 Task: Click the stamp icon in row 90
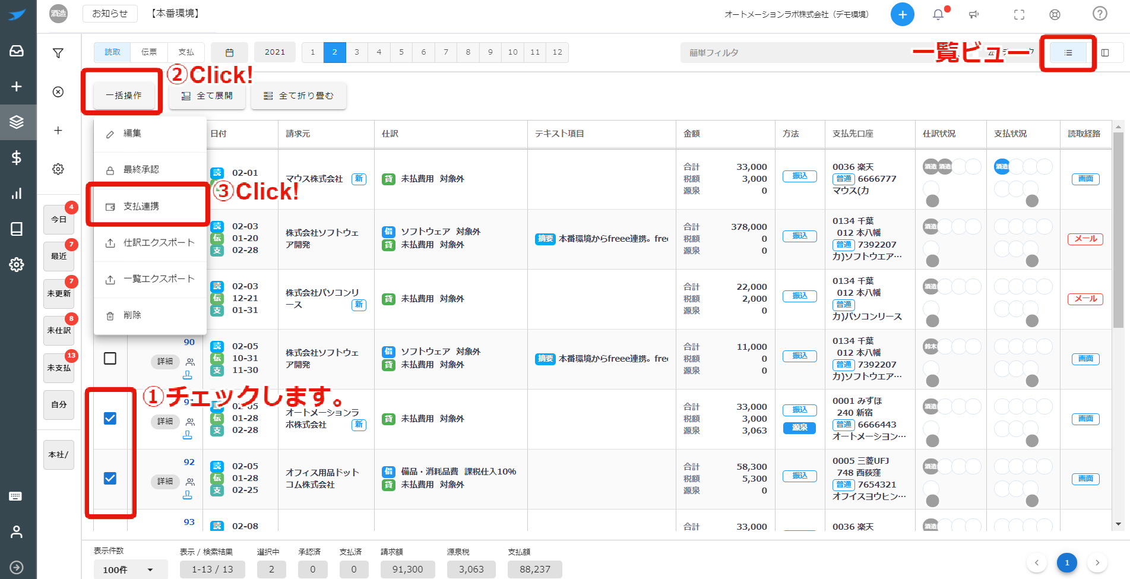[188, 375]
